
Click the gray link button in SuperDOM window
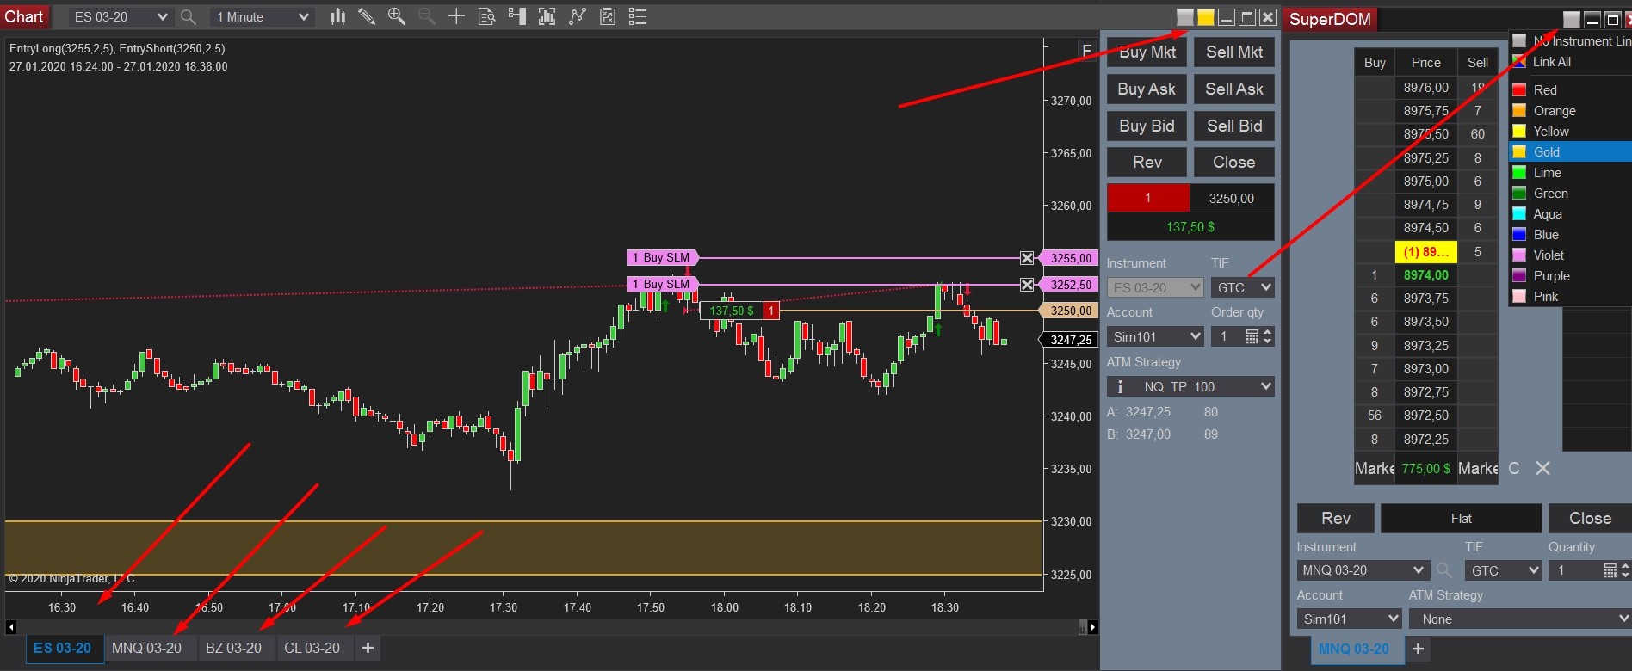1572,20
